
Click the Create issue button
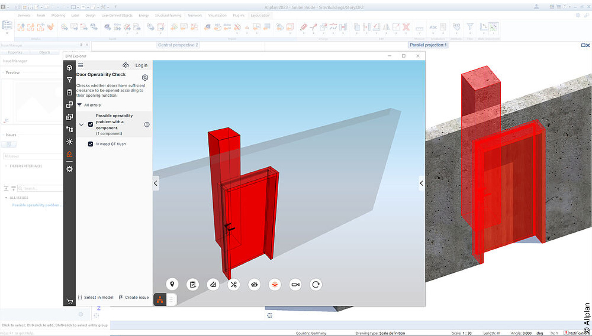point(134,297)
